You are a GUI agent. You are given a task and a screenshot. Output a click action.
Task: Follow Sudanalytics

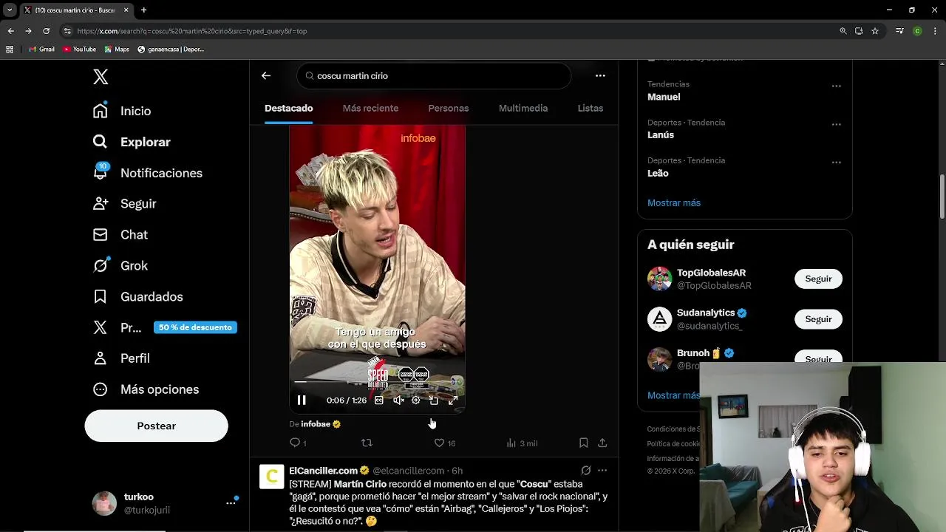tap(818, 319)
